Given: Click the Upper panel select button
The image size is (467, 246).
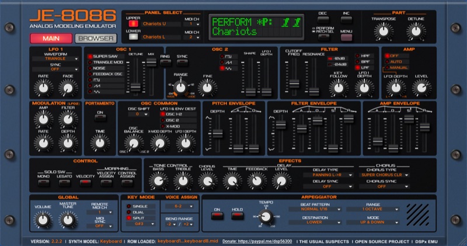Looking at the screenshot, I should coord(133,23).
